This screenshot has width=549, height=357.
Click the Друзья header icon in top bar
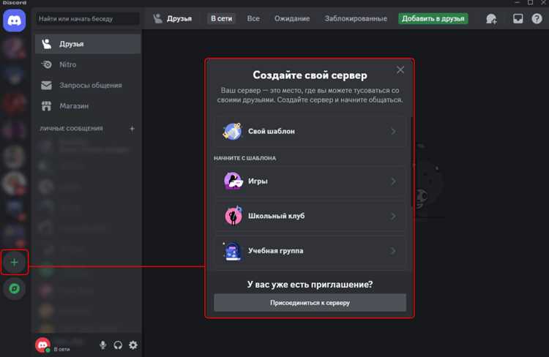point(158,18)
